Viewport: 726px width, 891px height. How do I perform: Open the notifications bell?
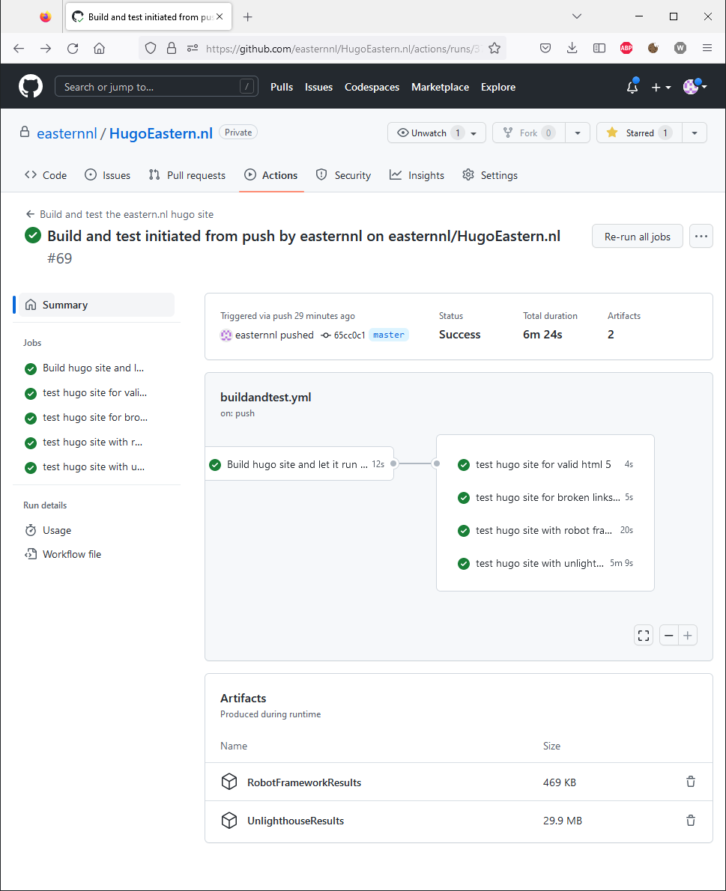point(632,88)
